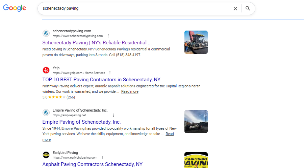The width and height of the screenshot is (304, 168).
Task: Open Empire Paving of Schenectady, Inc. link
Action: tap(81, 122)
